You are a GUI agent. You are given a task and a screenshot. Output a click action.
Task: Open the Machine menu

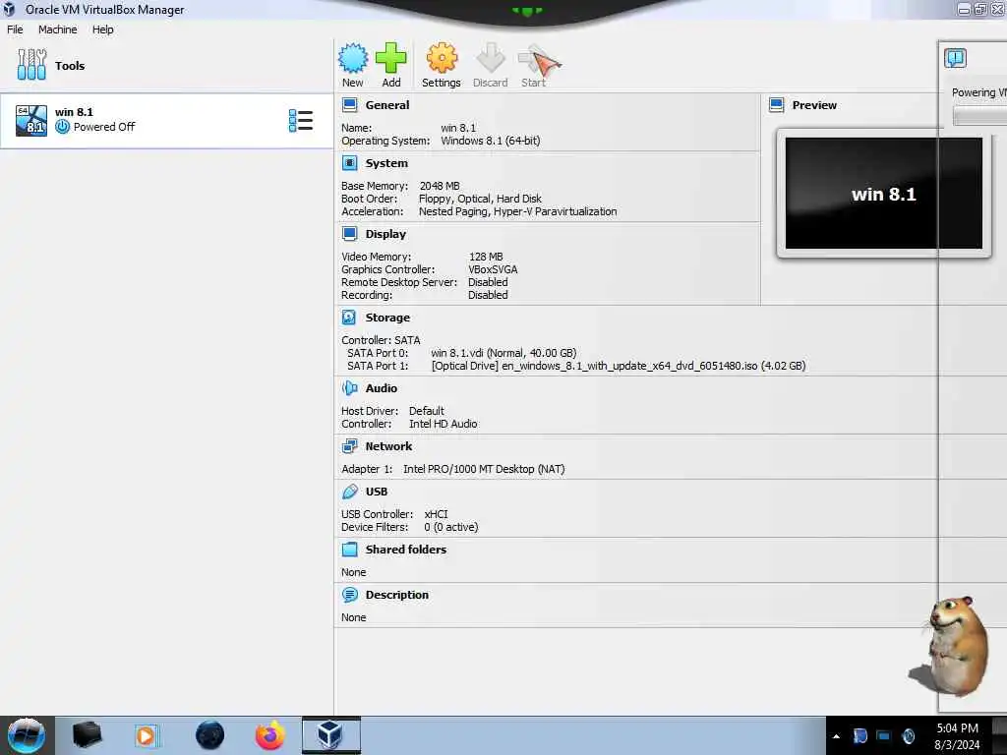tap(57, 29)
